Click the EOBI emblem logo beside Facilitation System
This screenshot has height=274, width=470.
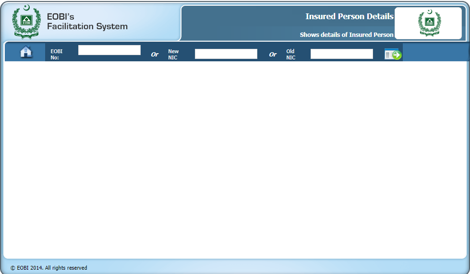(26, 22)
